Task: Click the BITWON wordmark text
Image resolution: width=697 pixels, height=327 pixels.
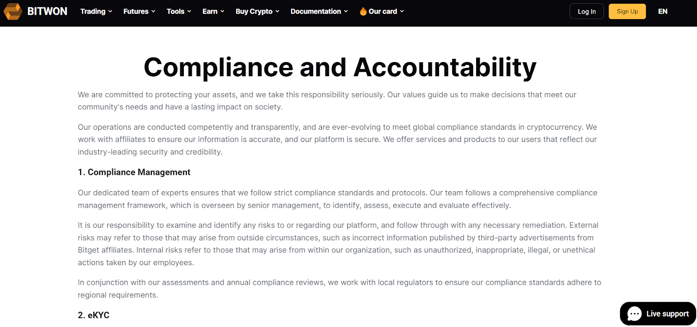Action: click(47, 11)
